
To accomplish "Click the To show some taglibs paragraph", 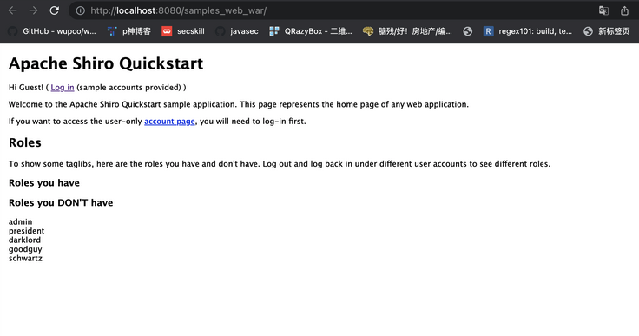I will coord(280,164).
